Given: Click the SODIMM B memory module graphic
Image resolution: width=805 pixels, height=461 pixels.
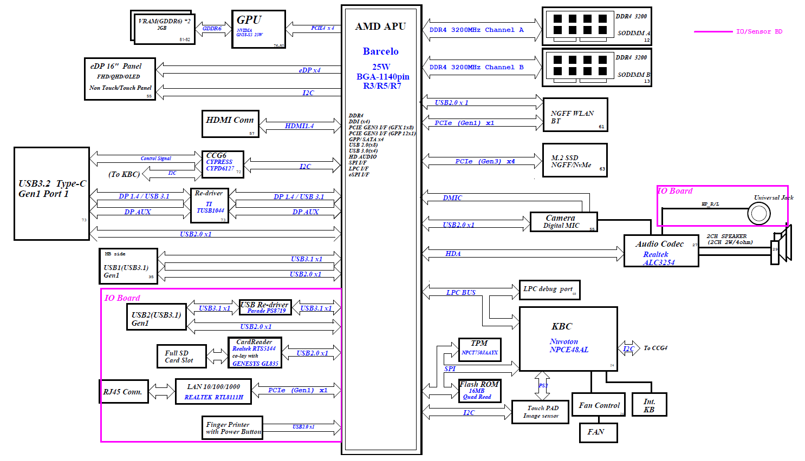Looking at the screenshot, I should tap(580, 67).
